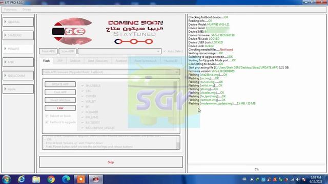Click the keyboard tray icon
This screenshot has width=328, height=184.
click(x=244, y=179)
